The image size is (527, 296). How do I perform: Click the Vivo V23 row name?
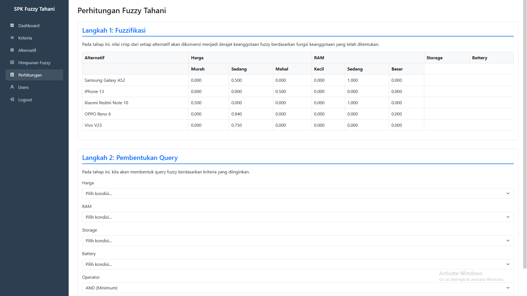pos(93,125)
